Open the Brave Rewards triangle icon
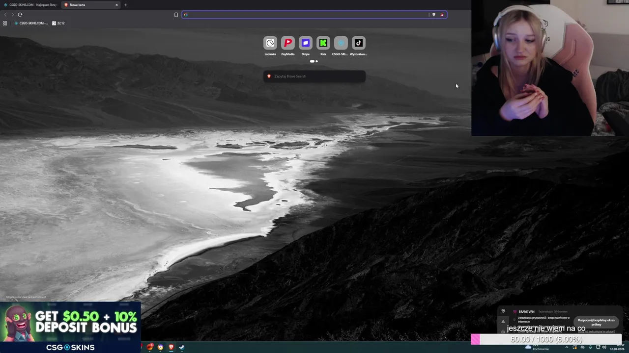The height and width of the screenshot is (353, 629). (x=442, y=15)
